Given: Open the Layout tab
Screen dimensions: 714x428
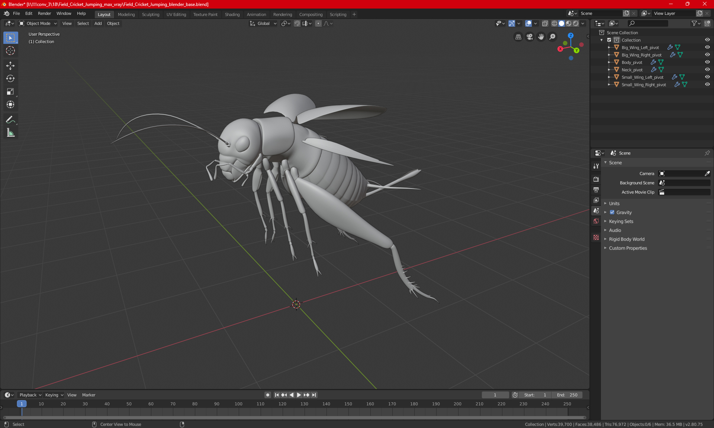Looking at the screenshot, I should click(103, 14).
